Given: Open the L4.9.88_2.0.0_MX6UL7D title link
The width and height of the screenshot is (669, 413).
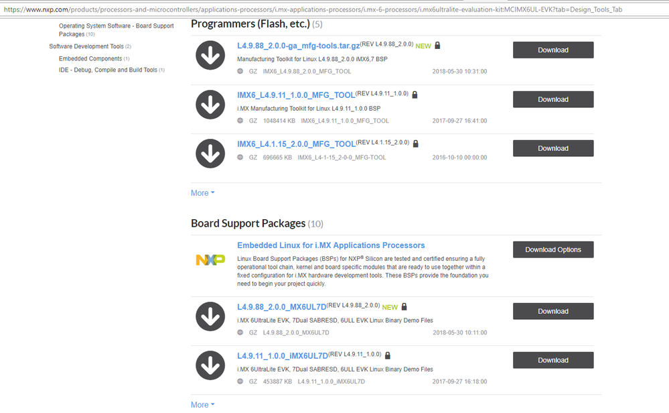Looking at the screenshot, I should [281, 306].
